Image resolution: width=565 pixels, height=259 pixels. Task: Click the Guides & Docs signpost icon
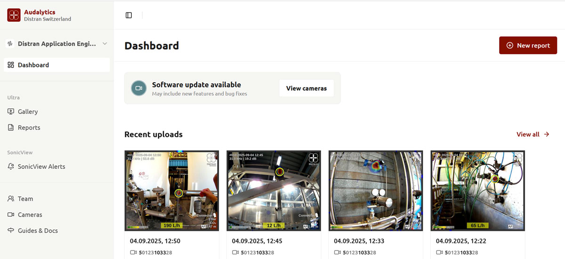[11, 231]
